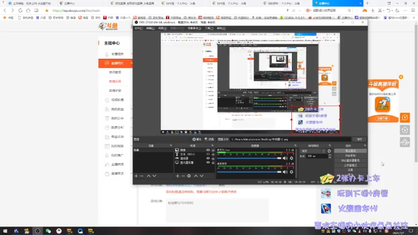Click Start Virtual Camera button in OBS
Viewport: 418px width, 235px height.
tap(350, 161)
